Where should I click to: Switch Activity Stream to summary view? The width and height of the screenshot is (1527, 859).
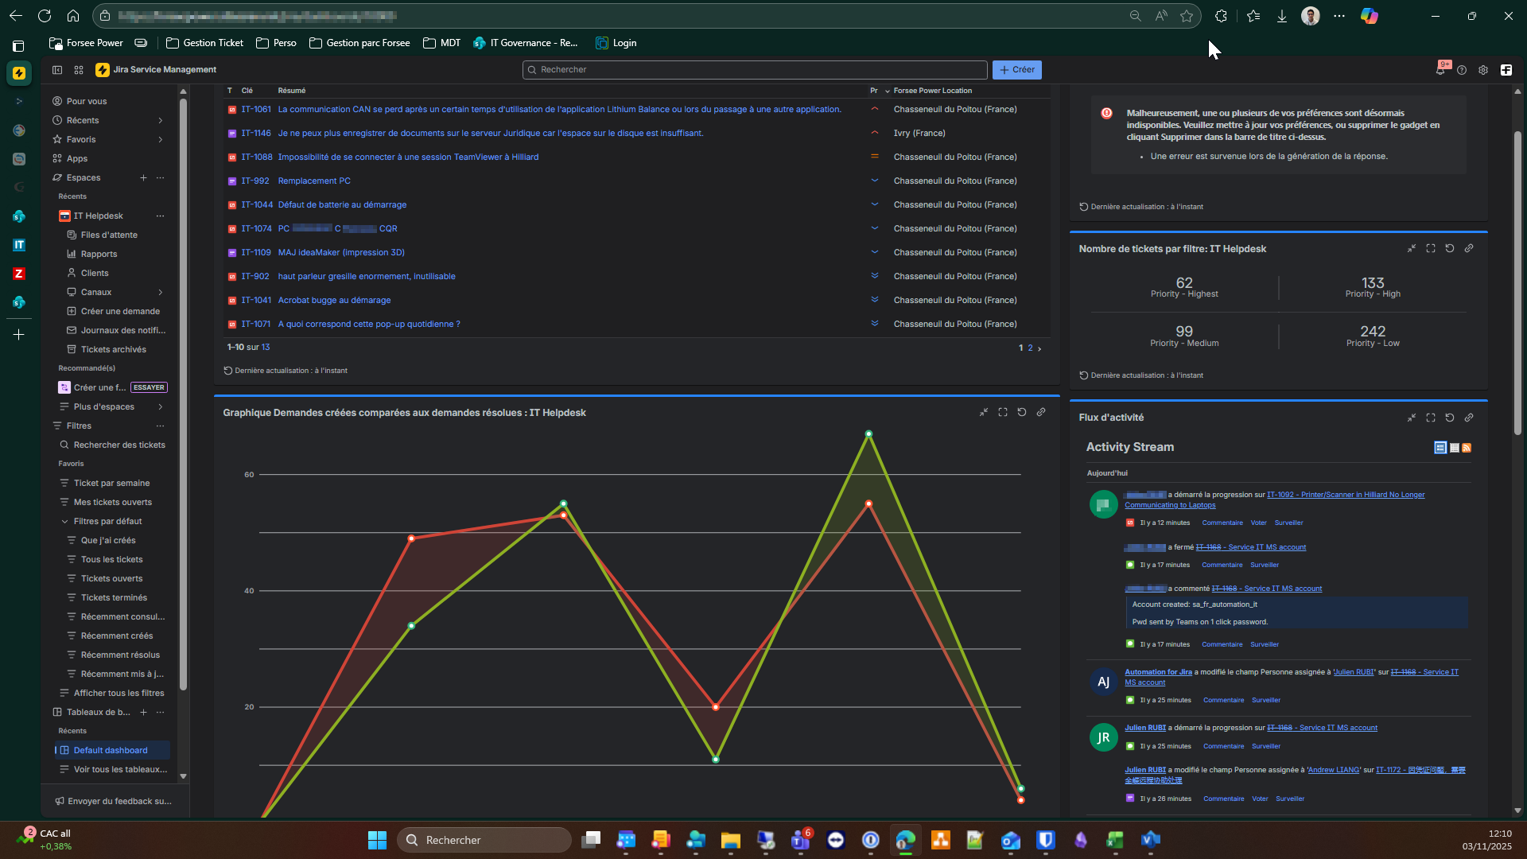[x=1454, y=448]
